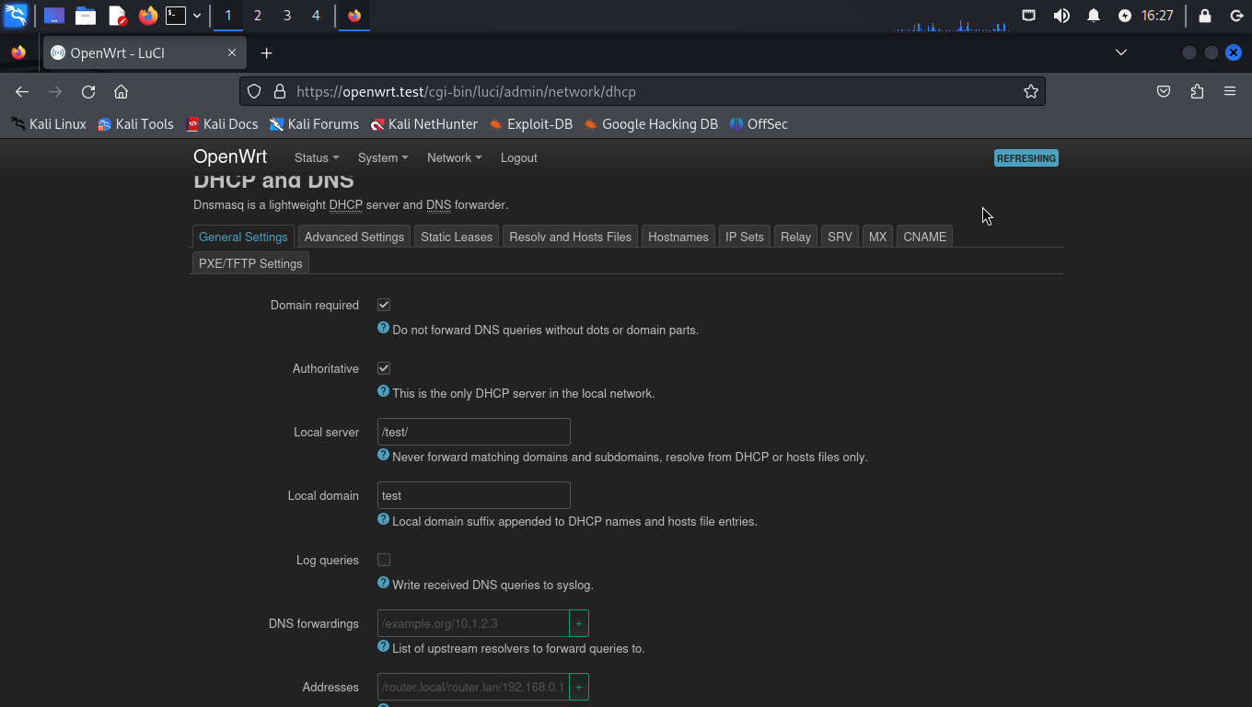Bookmark this page with star icon
Image resolution: width=1252 pixels, height=707 pixels.
(1031, 91)
